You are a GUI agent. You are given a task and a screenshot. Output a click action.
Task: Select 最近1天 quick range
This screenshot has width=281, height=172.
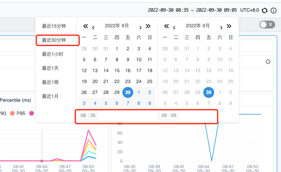click(50, 68)
